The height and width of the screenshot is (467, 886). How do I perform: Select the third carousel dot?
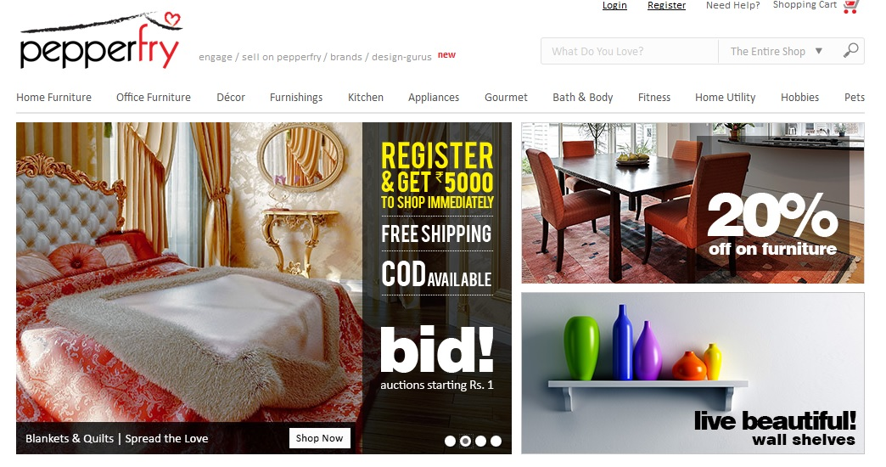(480, 441)
